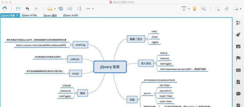Screen dimensions: 244x107
Task: Open the Gantt chart view icon
Action: pyautogui.click(x=204, y=9)
